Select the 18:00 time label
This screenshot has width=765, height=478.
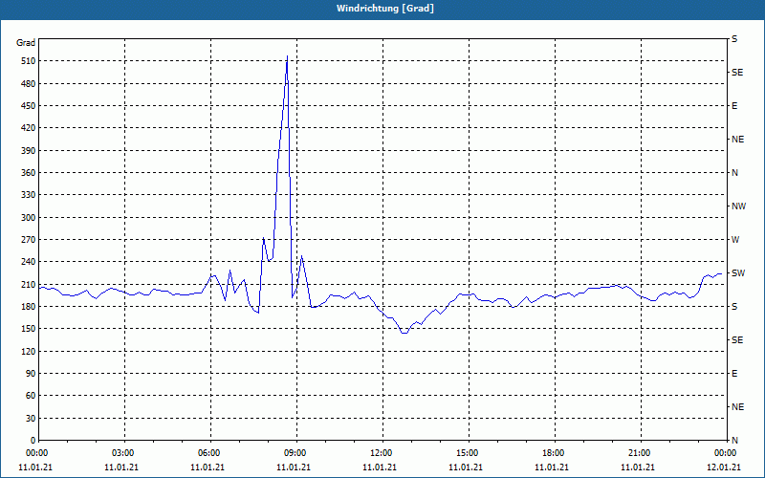[555, 453]
